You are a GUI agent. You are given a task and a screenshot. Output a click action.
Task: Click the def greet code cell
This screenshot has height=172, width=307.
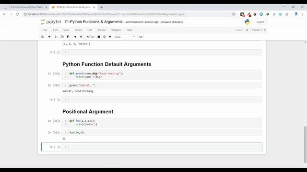161,75
